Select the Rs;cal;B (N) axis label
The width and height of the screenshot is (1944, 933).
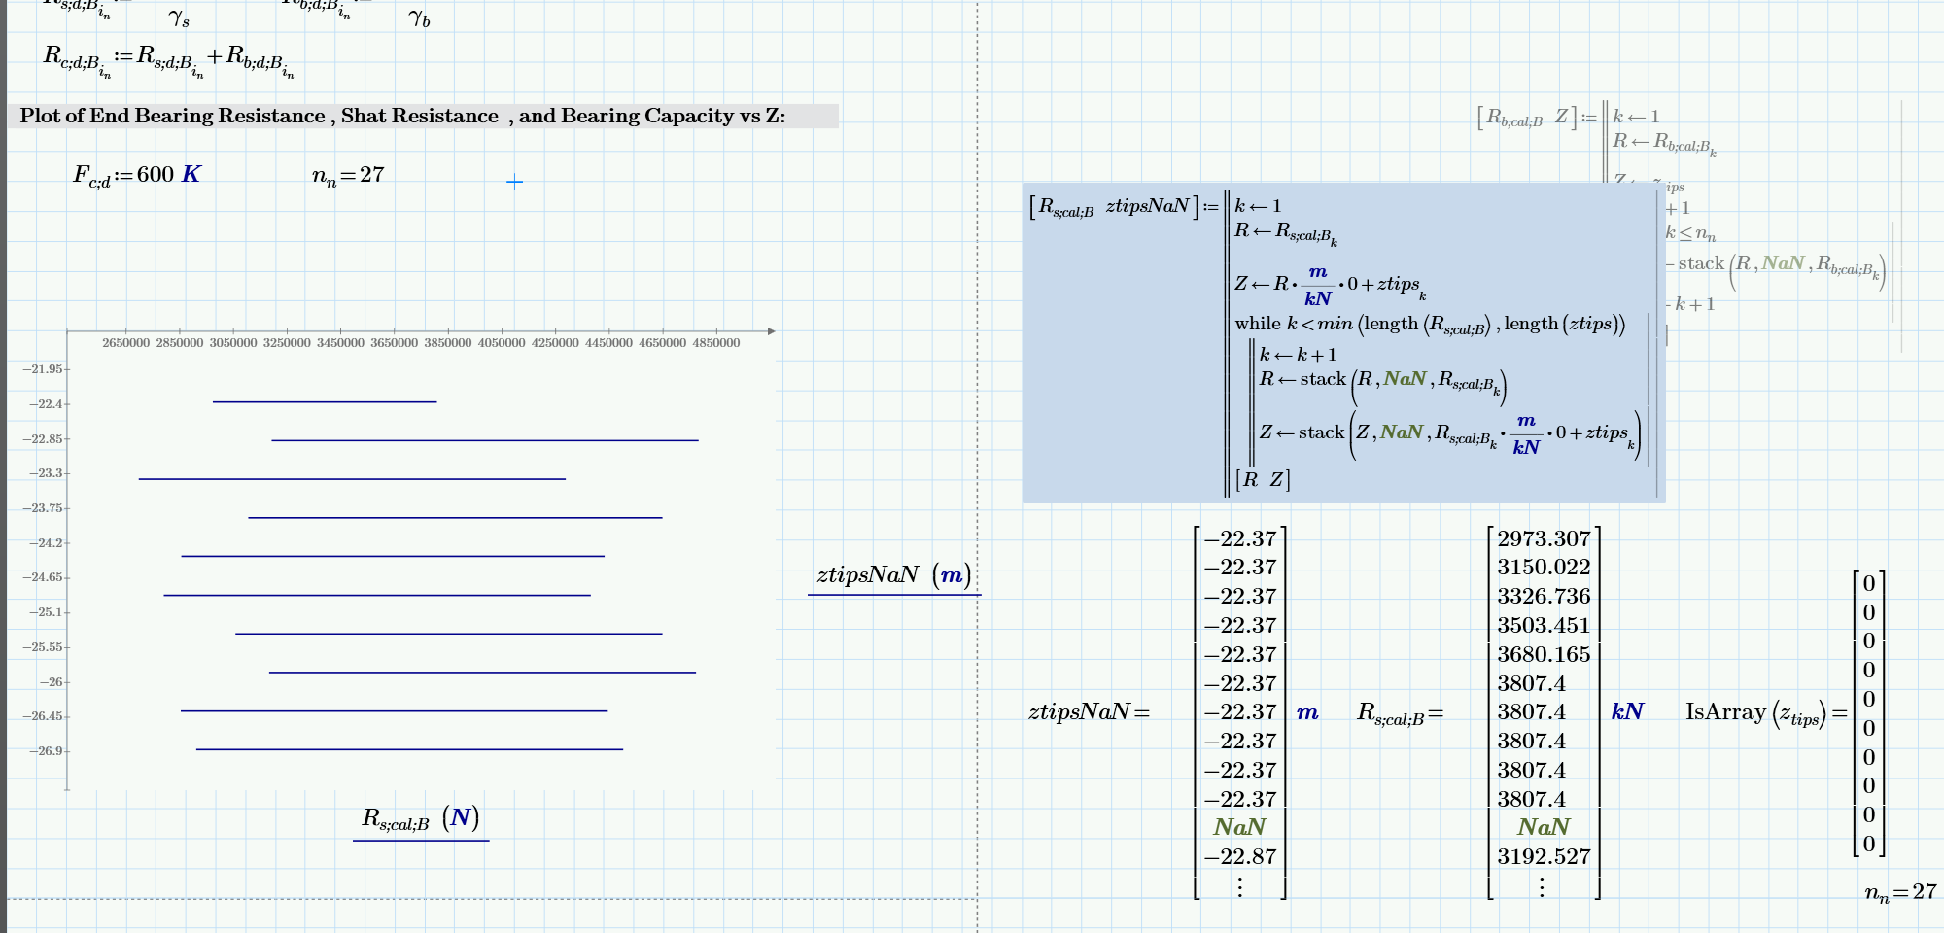(x=420, y=817)
